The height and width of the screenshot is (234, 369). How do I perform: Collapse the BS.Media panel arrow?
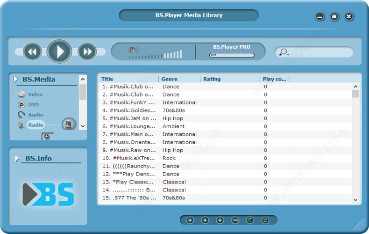[x=16, y=79]
